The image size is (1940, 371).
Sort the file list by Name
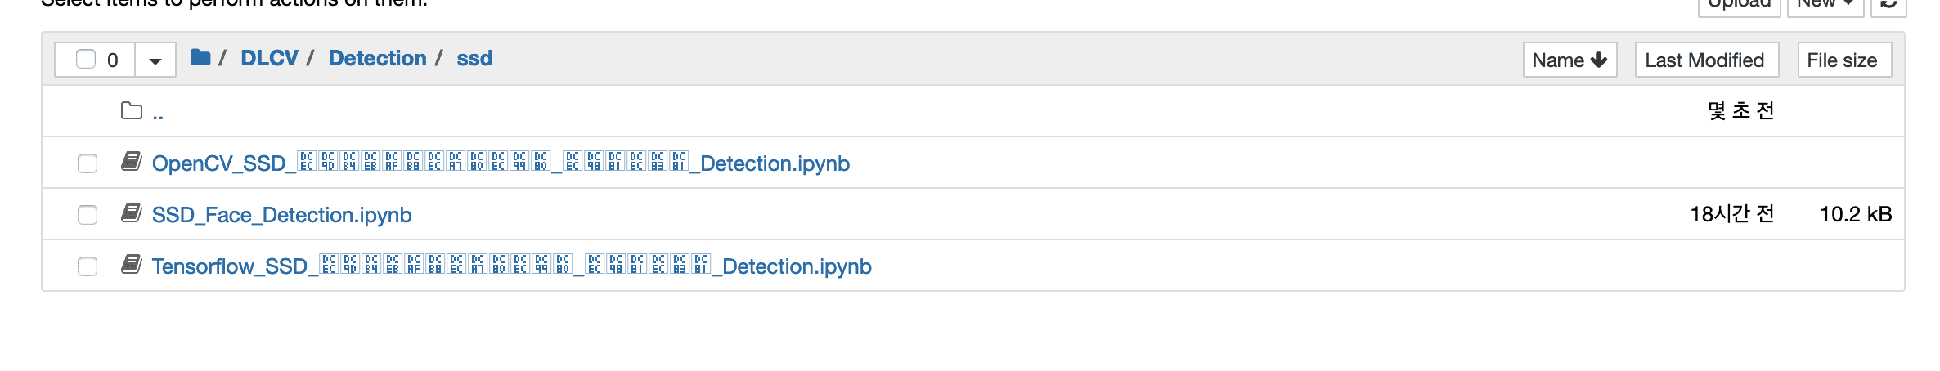(1570, 60)
